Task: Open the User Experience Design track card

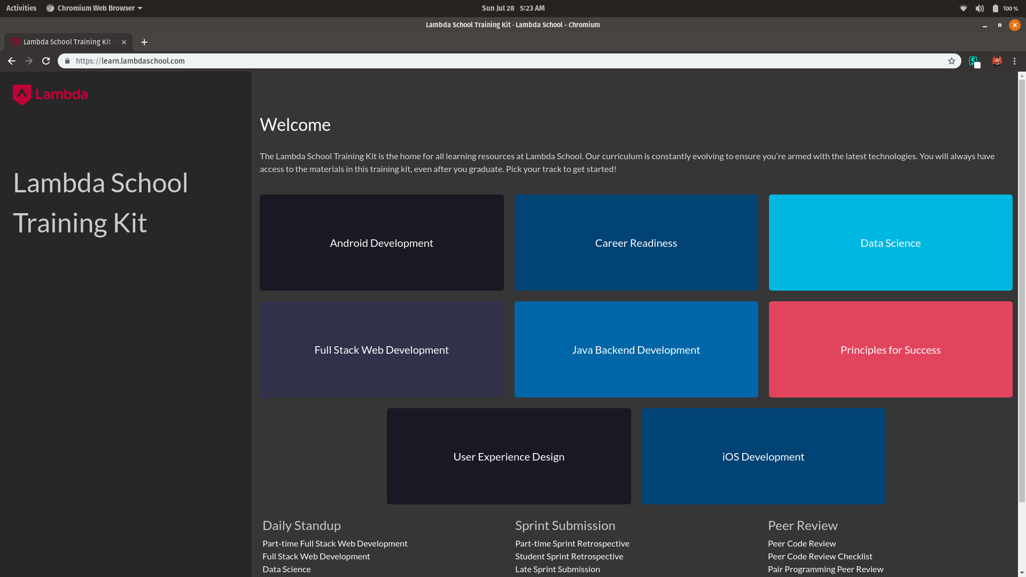Action: (509, 456)
